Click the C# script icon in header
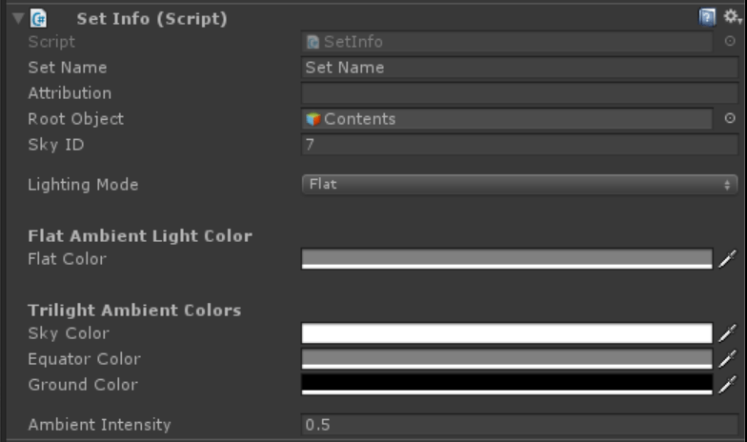 (38, 19)
